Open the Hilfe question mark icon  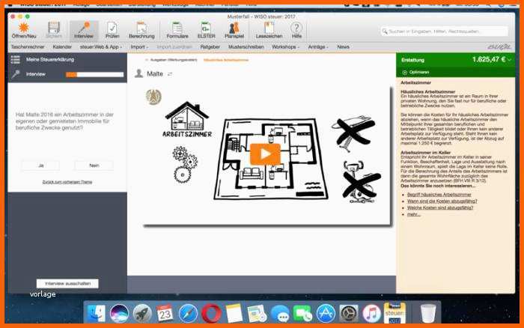click(x=296, y=30)
